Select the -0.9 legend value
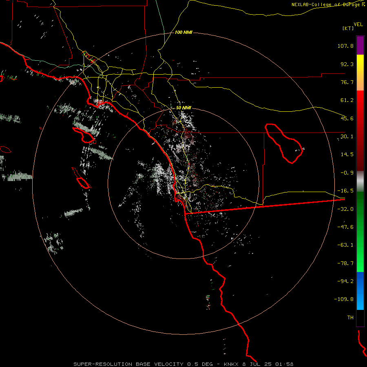 tap(347, 173)
